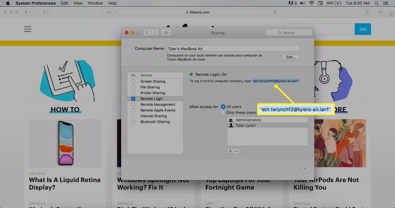
Task: Enable the File Sharing checkbox
Action: pyautogui.click(x=133, y=87)
